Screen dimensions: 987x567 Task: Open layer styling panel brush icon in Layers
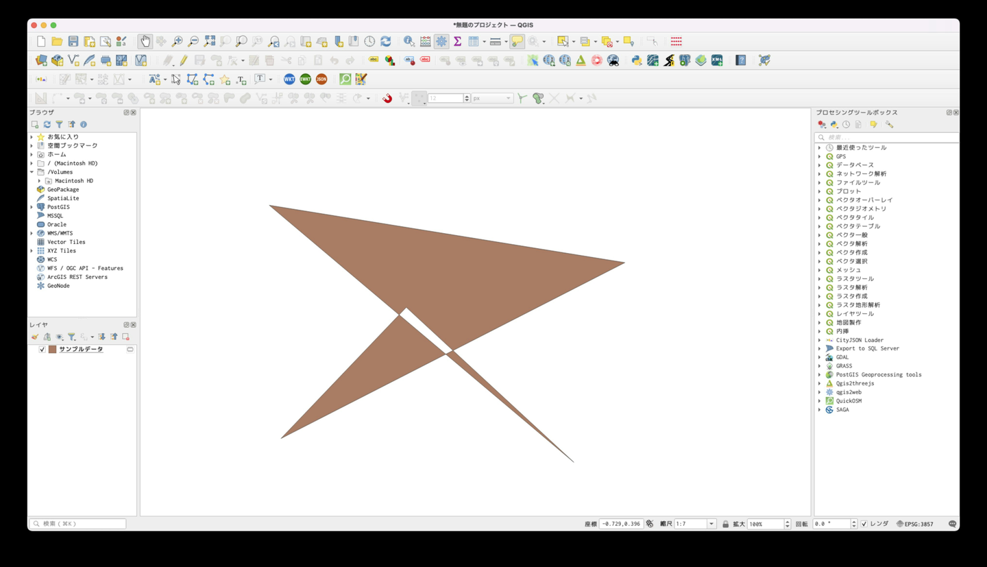click(35, 337)
